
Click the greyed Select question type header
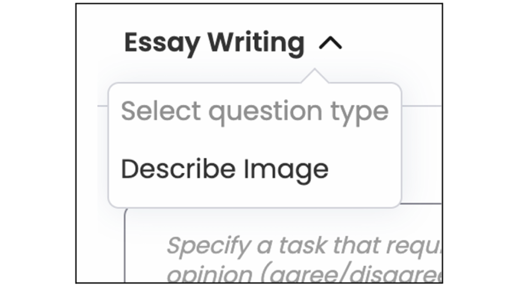[254, 111]
